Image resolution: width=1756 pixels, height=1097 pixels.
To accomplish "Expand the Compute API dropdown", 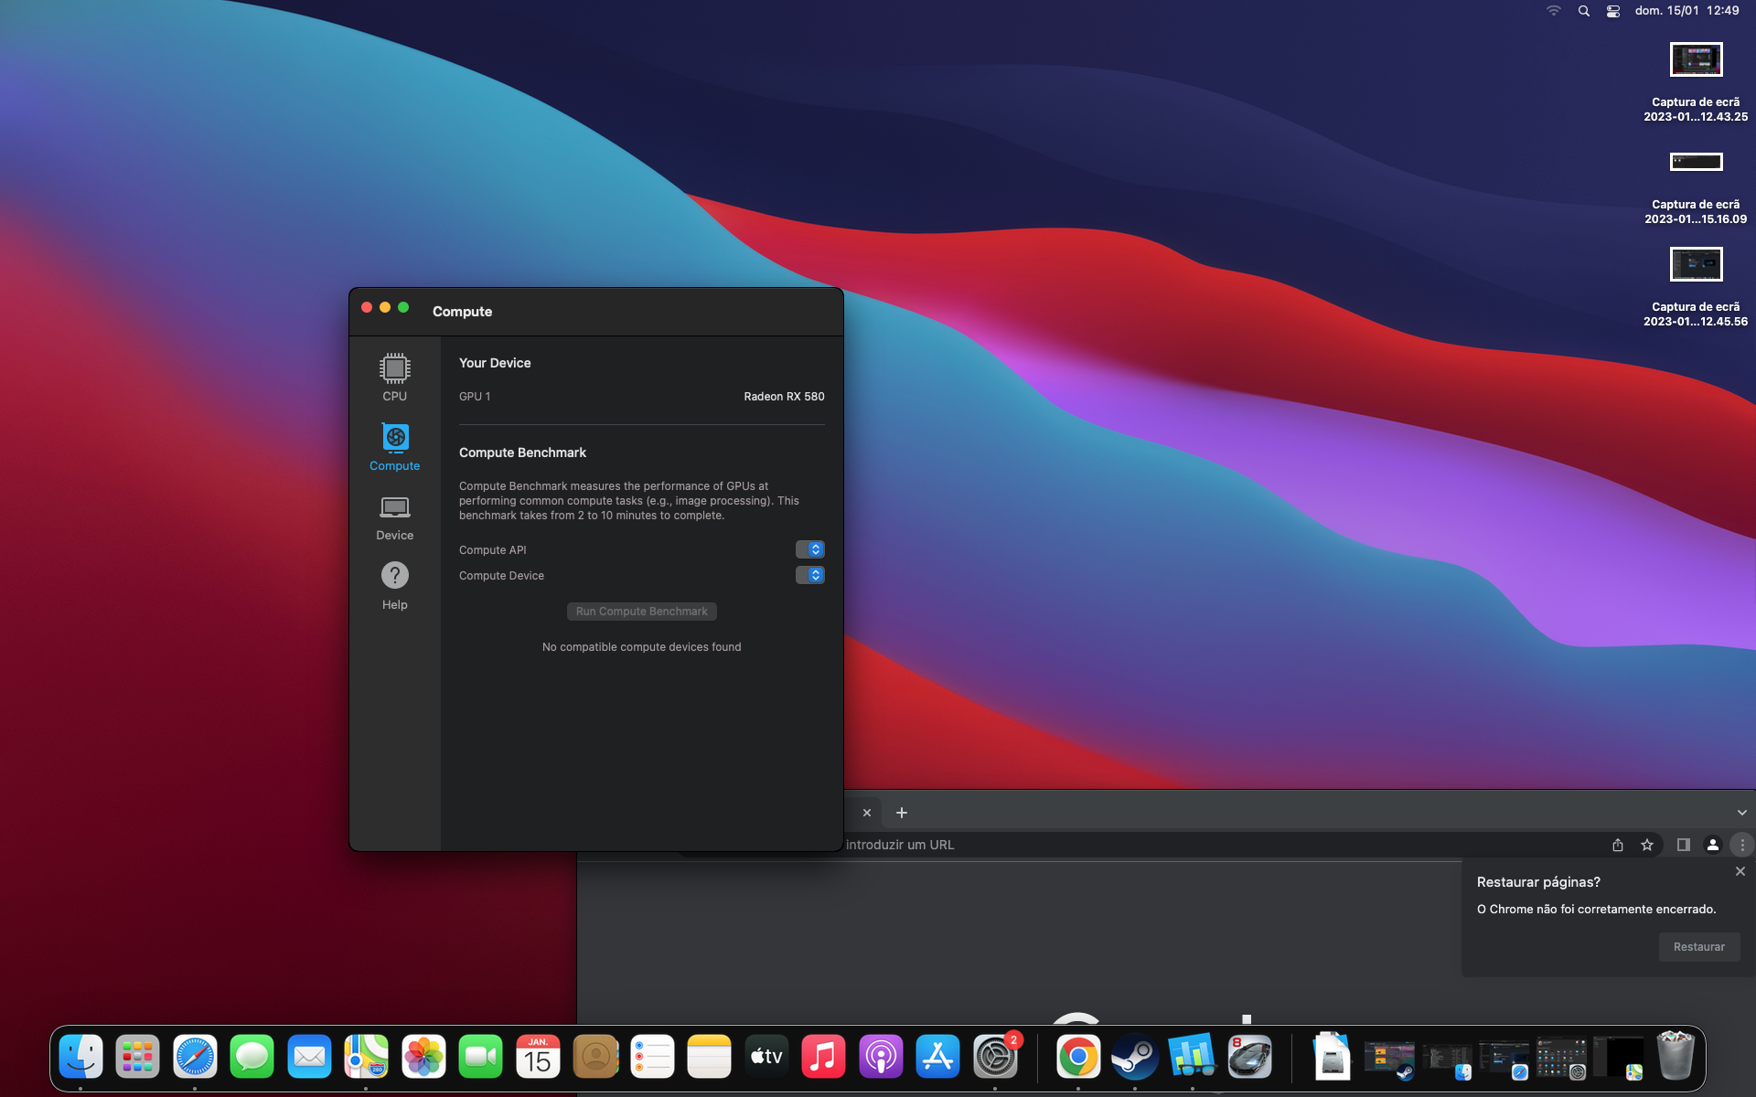I will tap(809, 549).
